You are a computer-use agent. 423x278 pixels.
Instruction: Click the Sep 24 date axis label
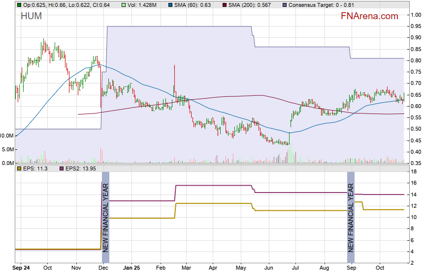pyautogui.click(x=22, y=269)
